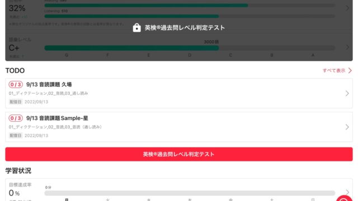358x201 pixels.
Task: Expand the 9/13 音読課題 久場 task chevron
Action: pos(347,93)
